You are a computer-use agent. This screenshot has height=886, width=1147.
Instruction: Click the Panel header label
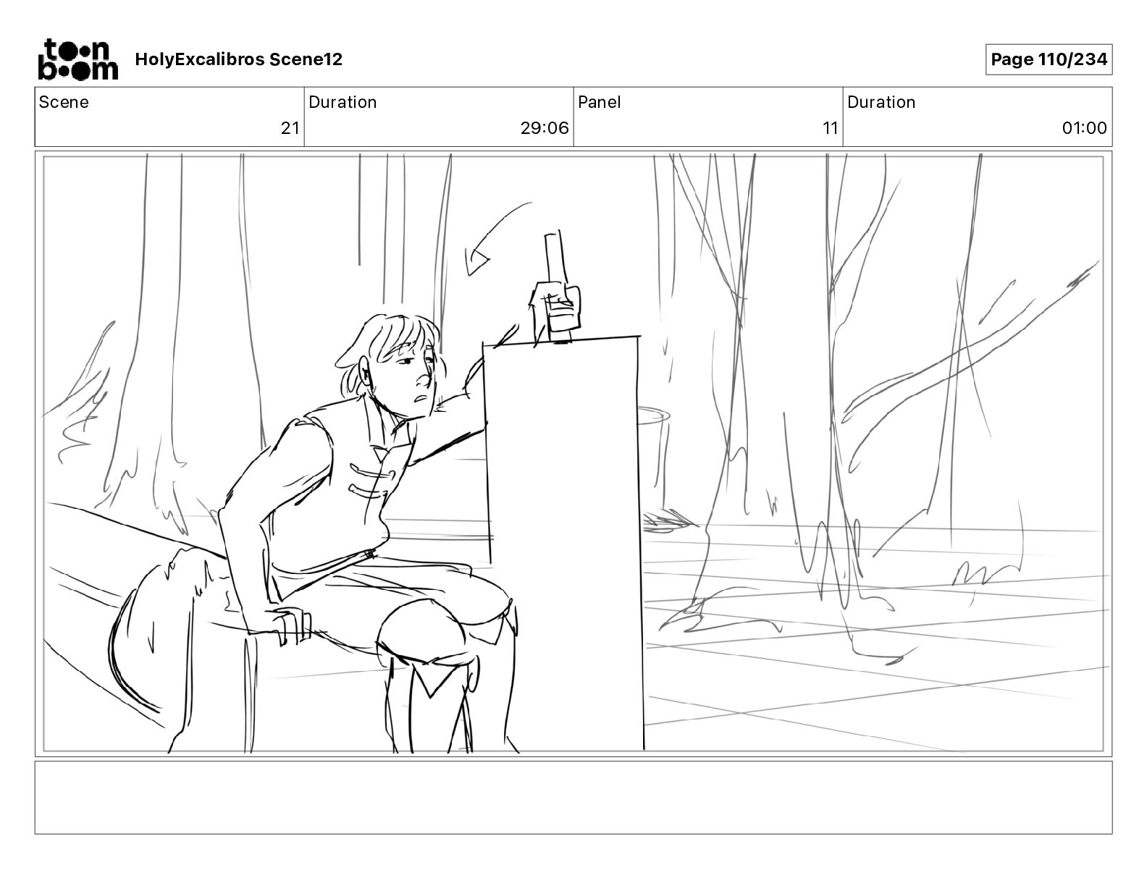[600, 102]
